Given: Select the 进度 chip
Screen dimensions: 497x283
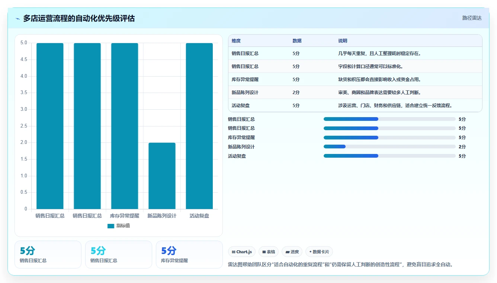Looking at the screenshot, I should (x=292, y=252).
